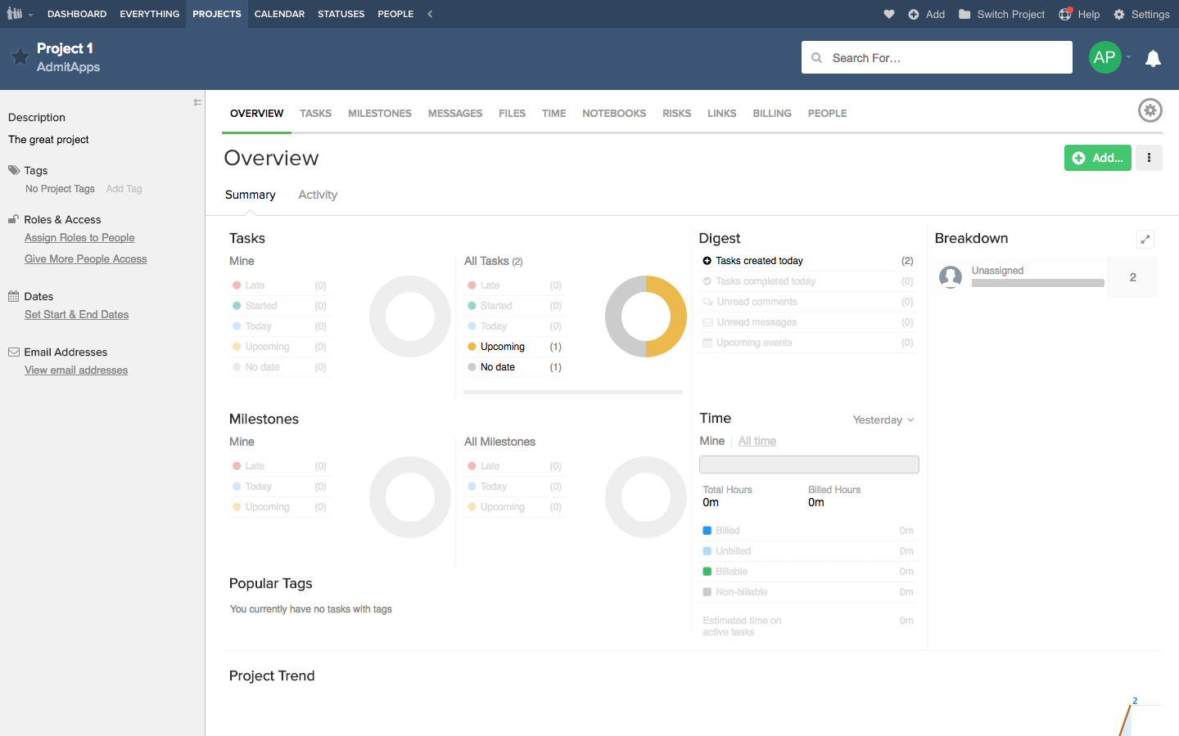Toggle the All time filter
Image resolution: width=1179 pixels, height=736 pixels.
[757, 441]
